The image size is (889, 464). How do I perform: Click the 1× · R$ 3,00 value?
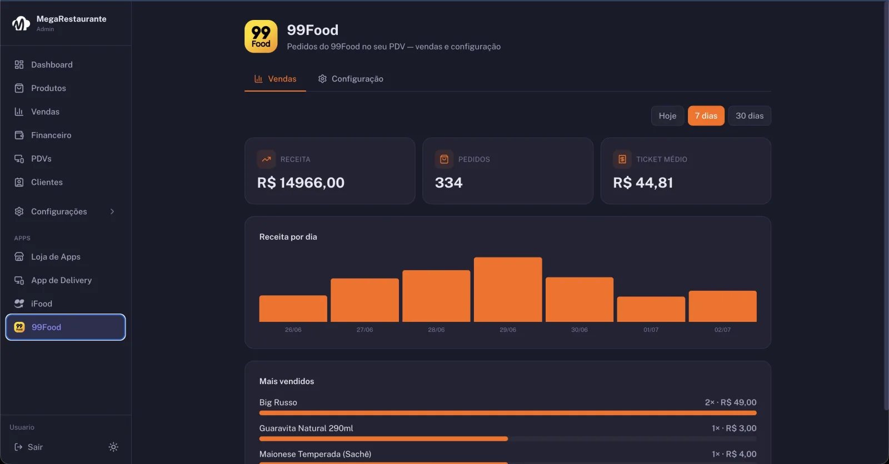click(734, 428)
